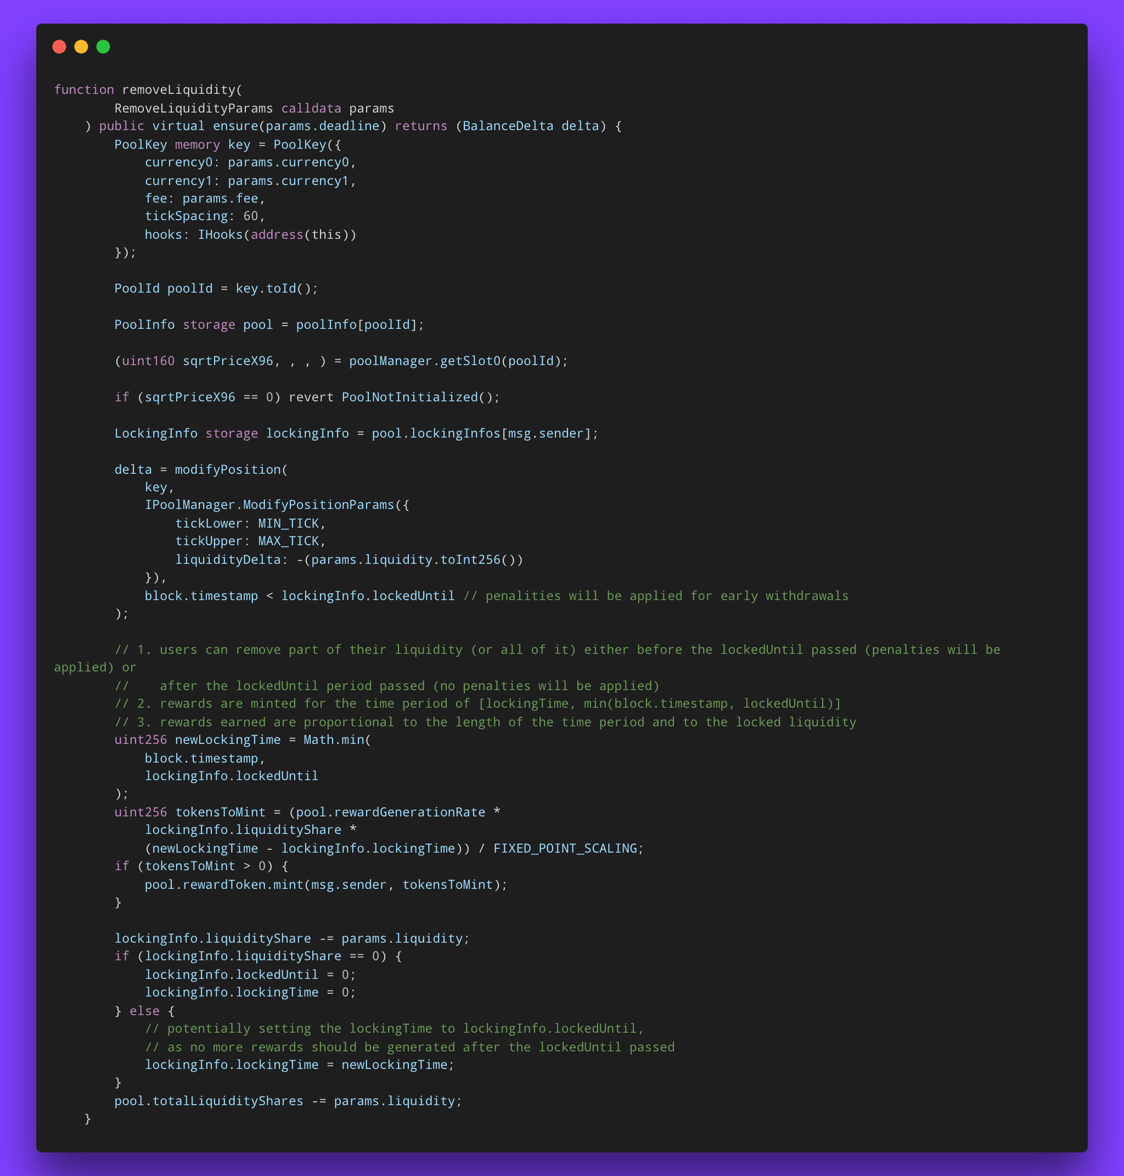
Task: Click 'PoolId poolId = key.toId();' line
Action: pyautogui.click(x=216, y=288)
